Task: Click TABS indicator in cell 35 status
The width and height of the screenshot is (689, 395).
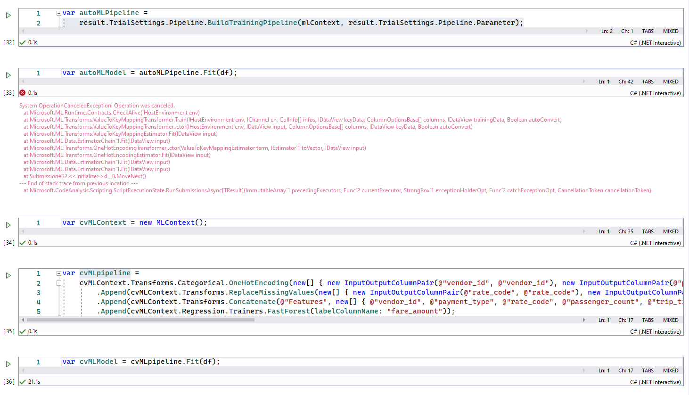Action: (648, 320)
